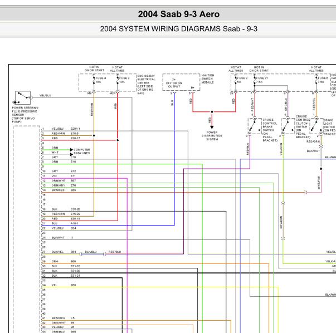Click the 'BRAKE LIGHT SWITCH' label
This screenshot has height=333, width=336.
(329, 127)
